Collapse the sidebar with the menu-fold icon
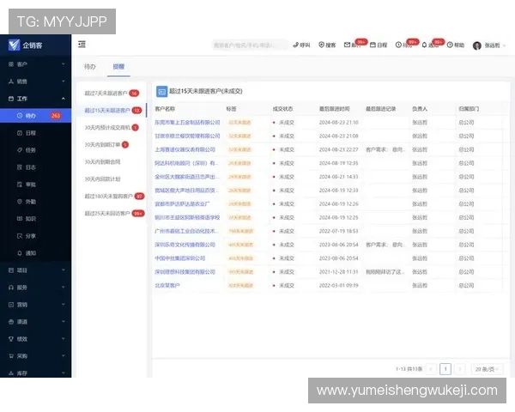515x412 pixels. (x=82, y=44)
